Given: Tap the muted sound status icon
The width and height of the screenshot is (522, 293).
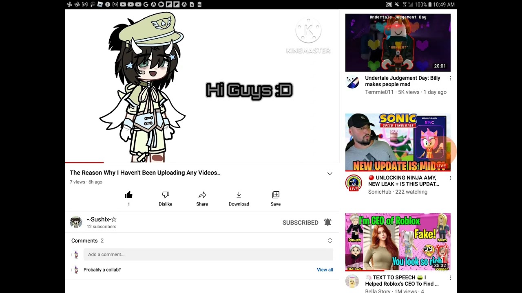Looking at the screenshot, I should tap(397, 4).
